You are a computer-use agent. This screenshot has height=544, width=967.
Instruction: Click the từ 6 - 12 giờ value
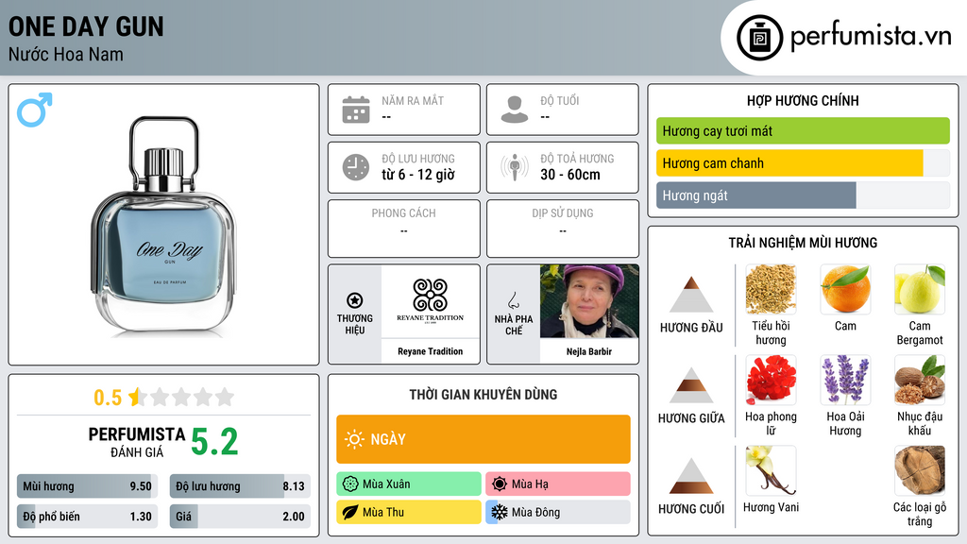[x=418, y=175]
